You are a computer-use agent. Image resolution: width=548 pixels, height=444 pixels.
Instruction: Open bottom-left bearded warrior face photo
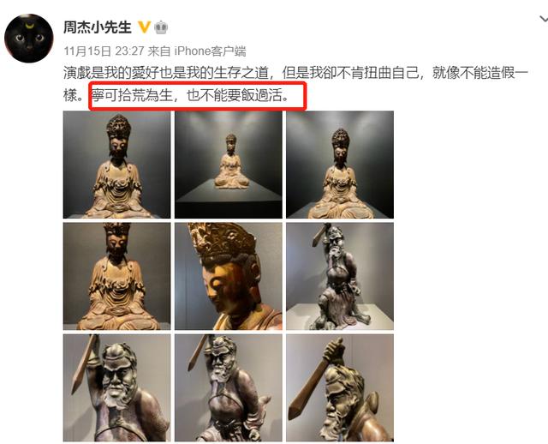(116, 387)
